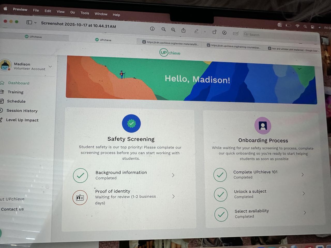
Task: Click the Hello, Madison! banner
Action: 191,80
